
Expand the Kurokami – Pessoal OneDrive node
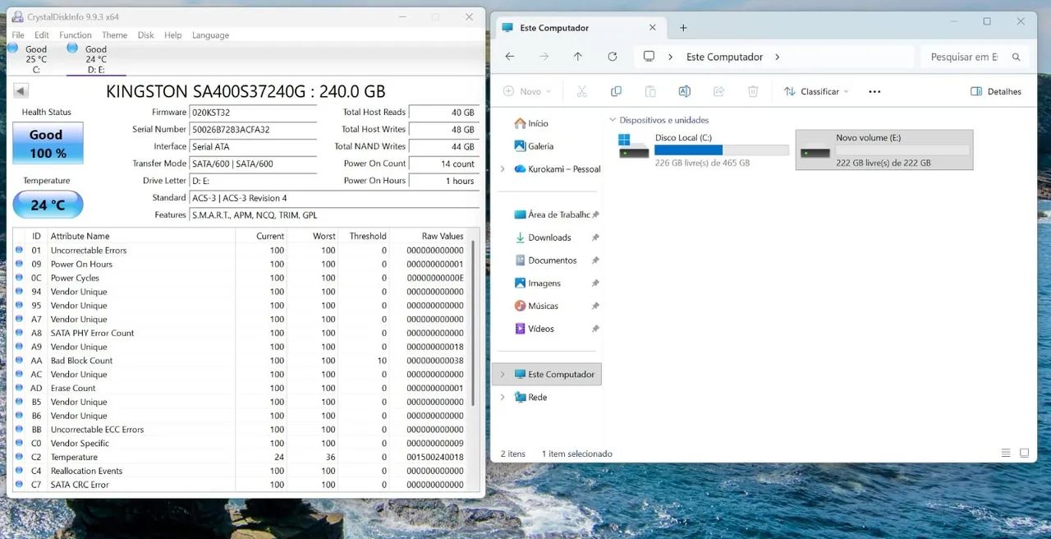tap(503, 169)
